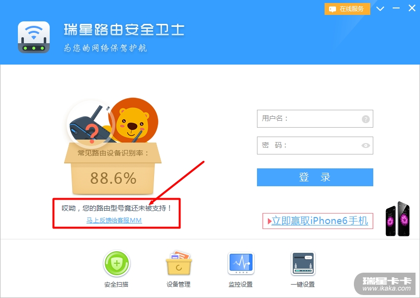The width and height of the screenshot is (420, 298).
Task: Open the 在线服务 online service button
Action: (x=347, y=9)
